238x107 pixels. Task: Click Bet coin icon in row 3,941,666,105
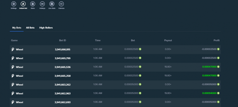click(140, 49)
